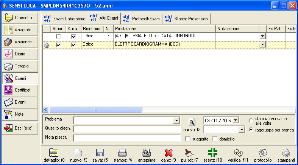Image resolution: width=298 pixels, height=165 pixels.
Task: Toggle Stam. checkbox for biopsia row
Action: click(58, 37)
